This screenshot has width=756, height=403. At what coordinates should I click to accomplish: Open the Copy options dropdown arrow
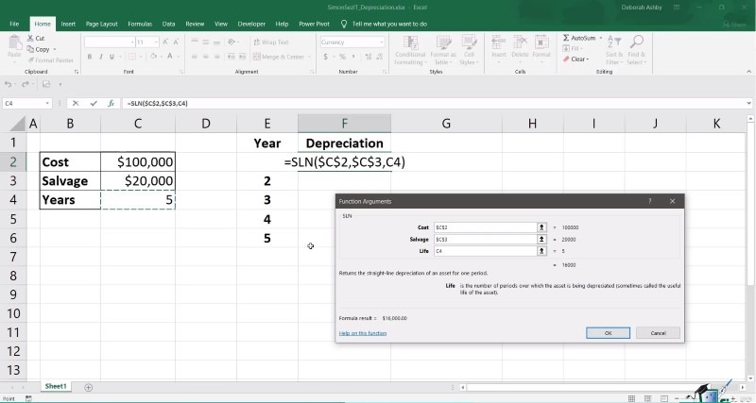coord(55,49)
